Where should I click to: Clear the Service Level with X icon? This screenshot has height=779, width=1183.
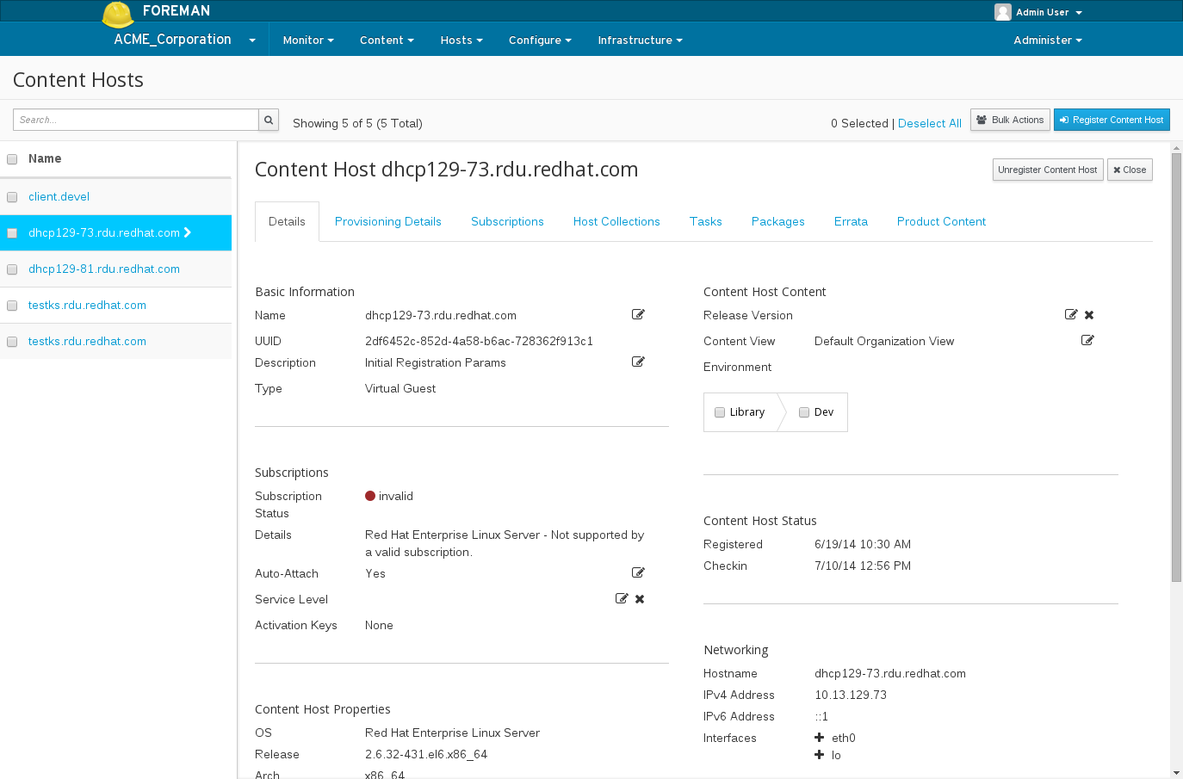(640, 599)
